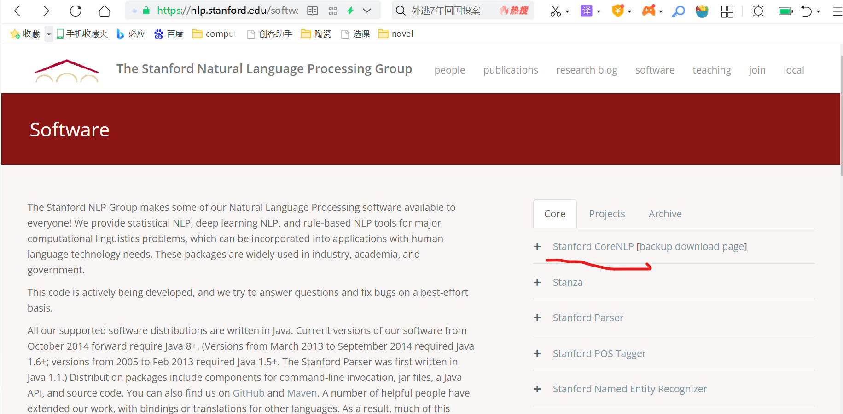Expand the Stanza plus icon
Viewport: 843px width, 414px height.
pyautogui.click(x=537, y=282)
